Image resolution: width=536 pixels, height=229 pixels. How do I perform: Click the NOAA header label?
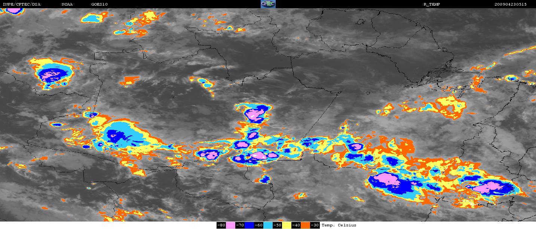click(x=67, y=4)
